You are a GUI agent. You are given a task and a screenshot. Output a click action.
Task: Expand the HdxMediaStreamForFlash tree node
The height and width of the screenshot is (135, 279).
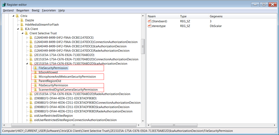(18, 25)
